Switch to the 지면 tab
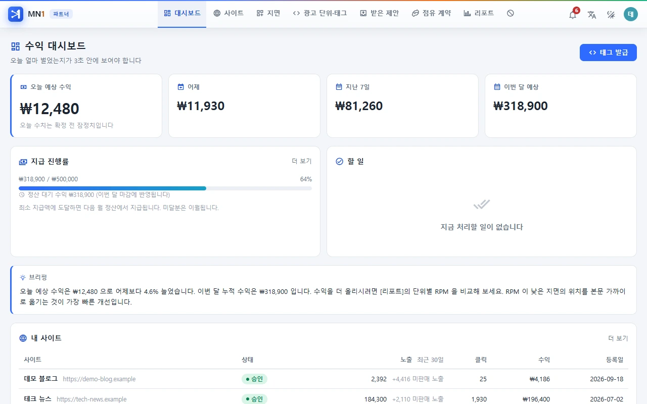 click(x=268, y=14)
